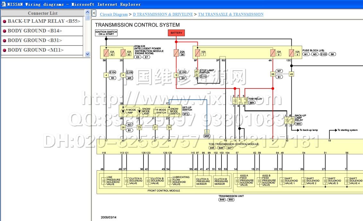Click the red BATTERY box
The width and height of the screenshot is (363, 221).
point(177,33)
